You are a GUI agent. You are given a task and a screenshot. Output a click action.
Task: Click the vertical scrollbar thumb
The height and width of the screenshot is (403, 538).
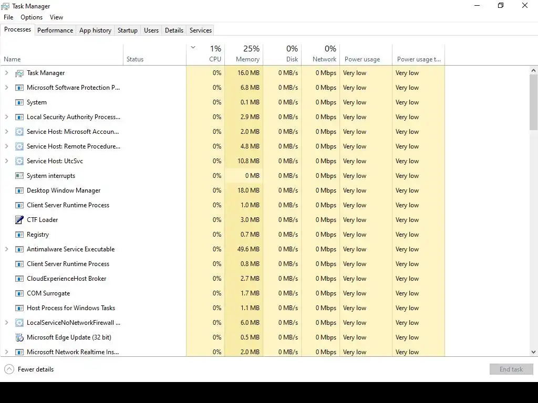pyautogui.click(x=534, y=102)
